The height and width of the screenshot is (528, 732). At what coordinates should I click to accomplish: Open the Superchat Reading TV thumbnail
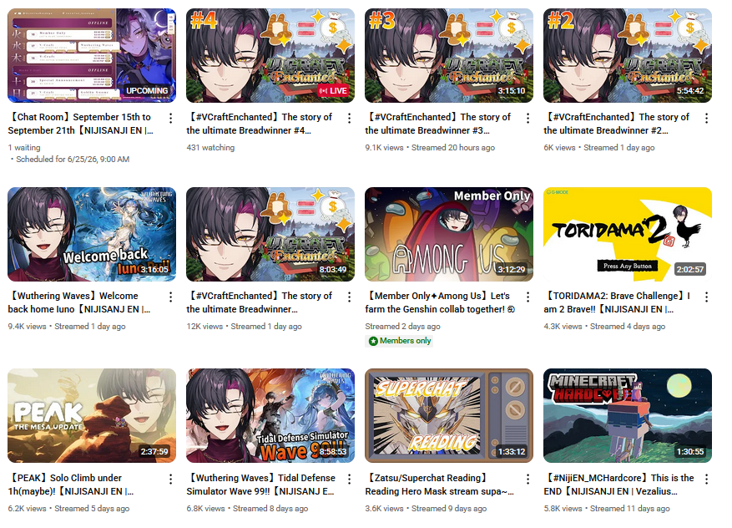(449, 416)
